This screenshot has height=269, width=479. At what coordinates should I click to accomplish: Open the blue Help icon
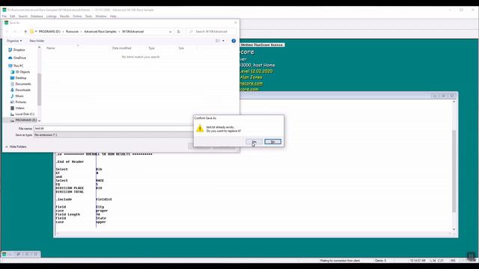[234, 40]
